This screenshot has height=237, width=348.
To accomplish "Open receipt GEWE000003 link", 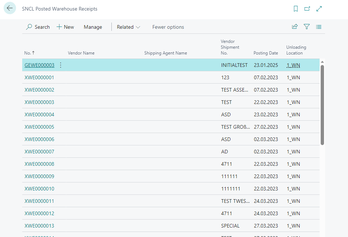I will [39, 65].
